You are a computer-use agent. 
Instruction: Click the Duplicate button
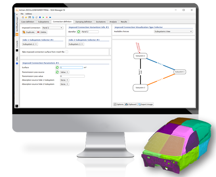29,32
